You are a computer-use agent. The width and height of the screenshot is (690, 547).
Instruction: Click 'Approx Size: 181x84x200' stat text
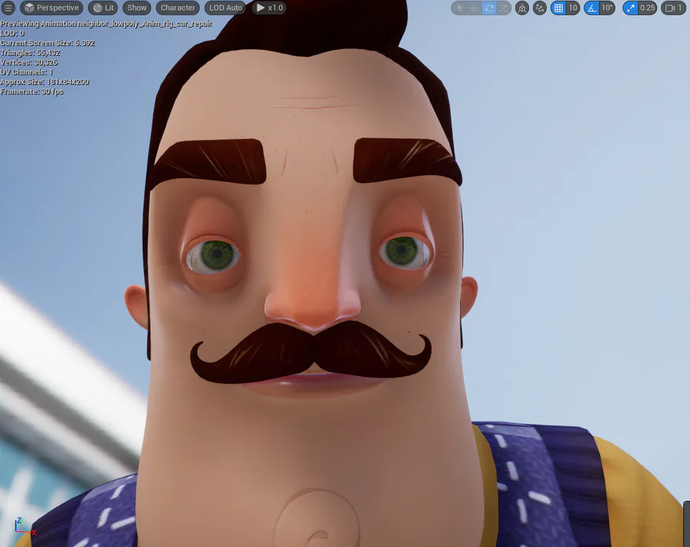tap(44, 82)
